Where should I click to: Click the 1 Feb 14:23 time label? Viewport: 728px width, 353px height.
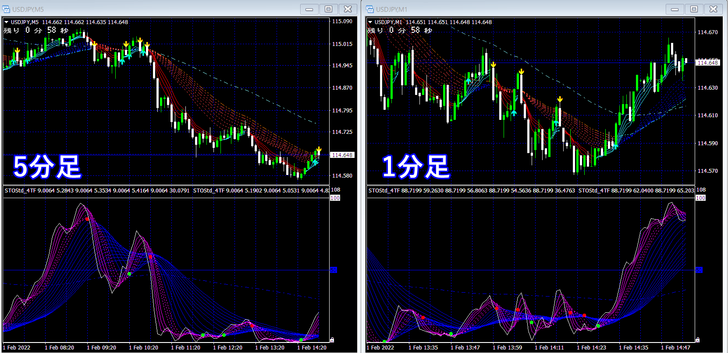point(591,348)
